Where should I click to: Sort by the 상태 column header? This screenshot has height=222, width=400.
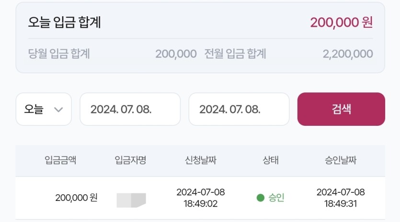(271, 160)
